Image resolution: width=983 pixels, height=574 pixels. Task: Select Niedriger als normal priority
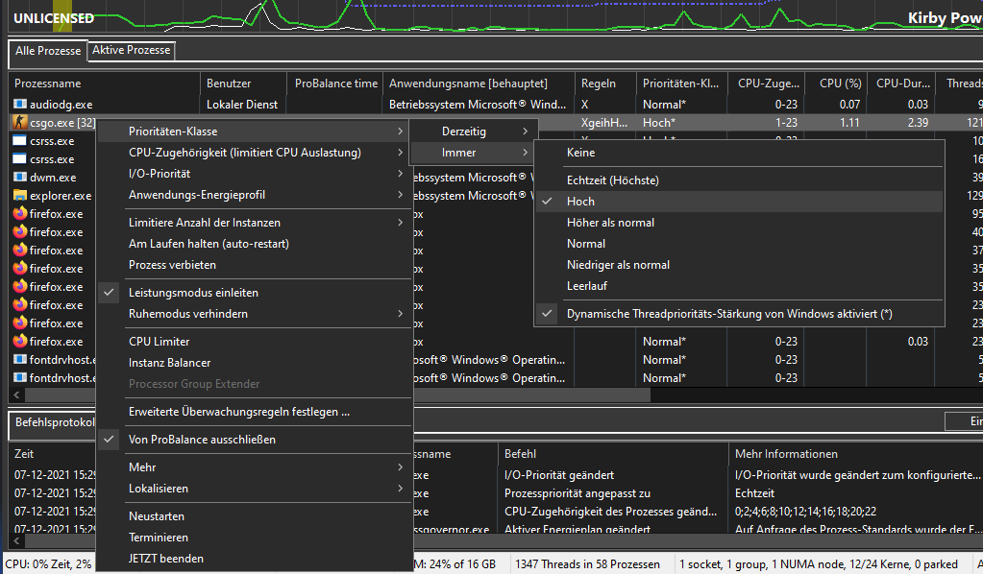coord(739,265)
